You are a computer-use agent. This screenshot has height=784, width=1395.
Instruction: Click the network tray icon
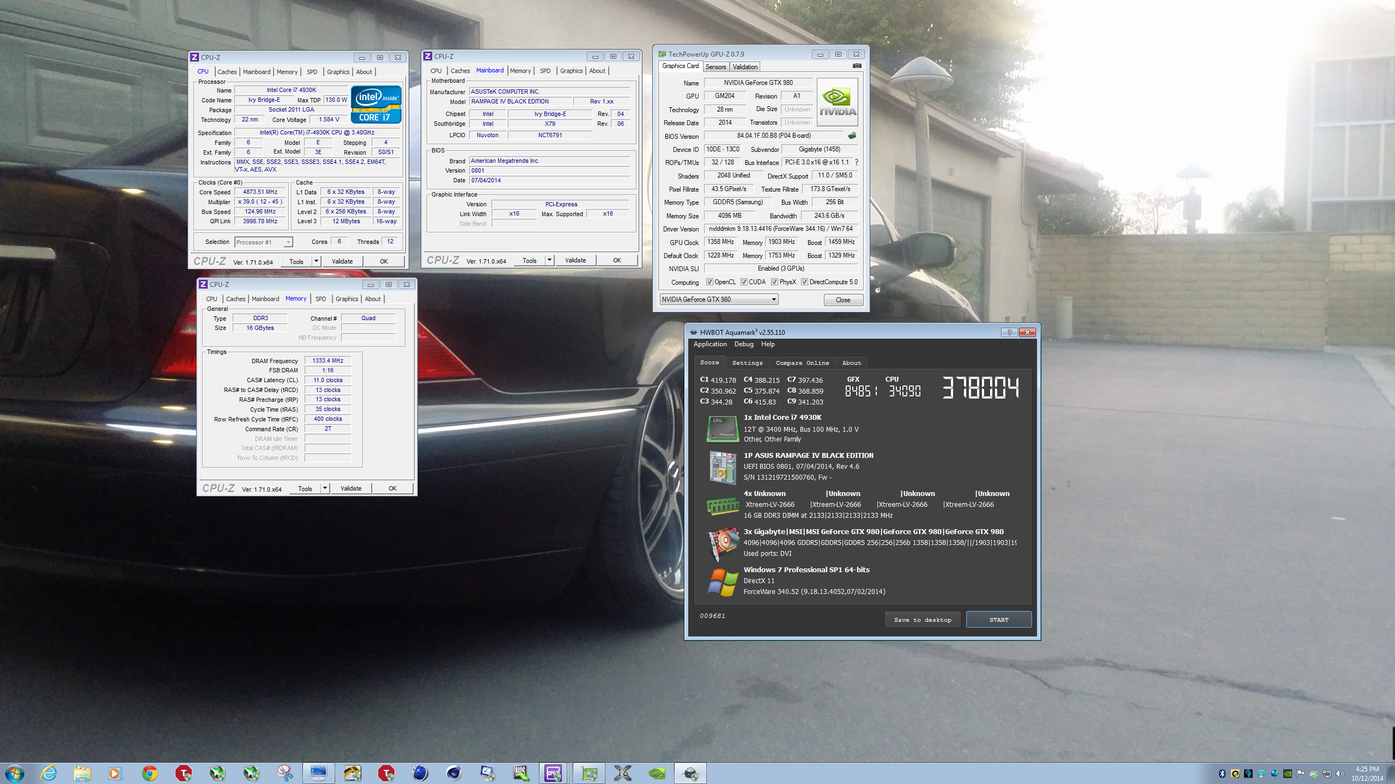pos(1327,774)
